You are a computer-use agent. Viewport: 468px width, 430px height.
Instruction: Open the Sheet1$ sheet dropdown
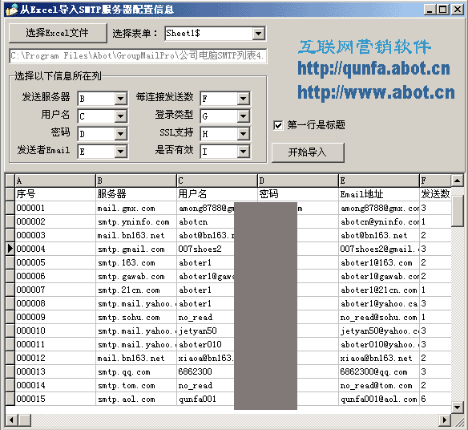point(259,34)
